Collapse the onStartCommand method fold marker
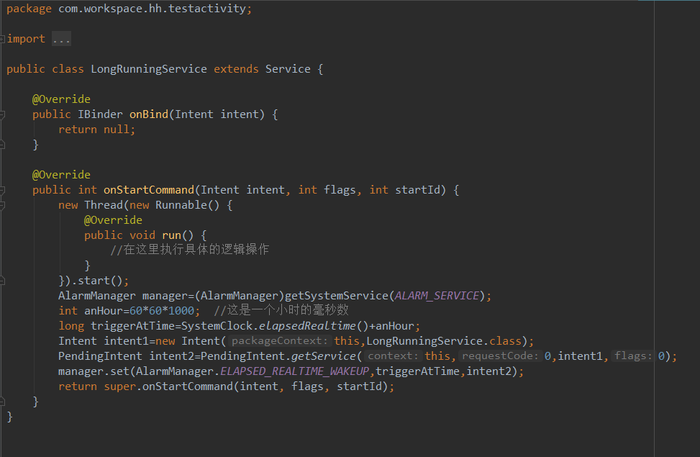700x457 pixels. pyautogui.click(x=2, y=191)
